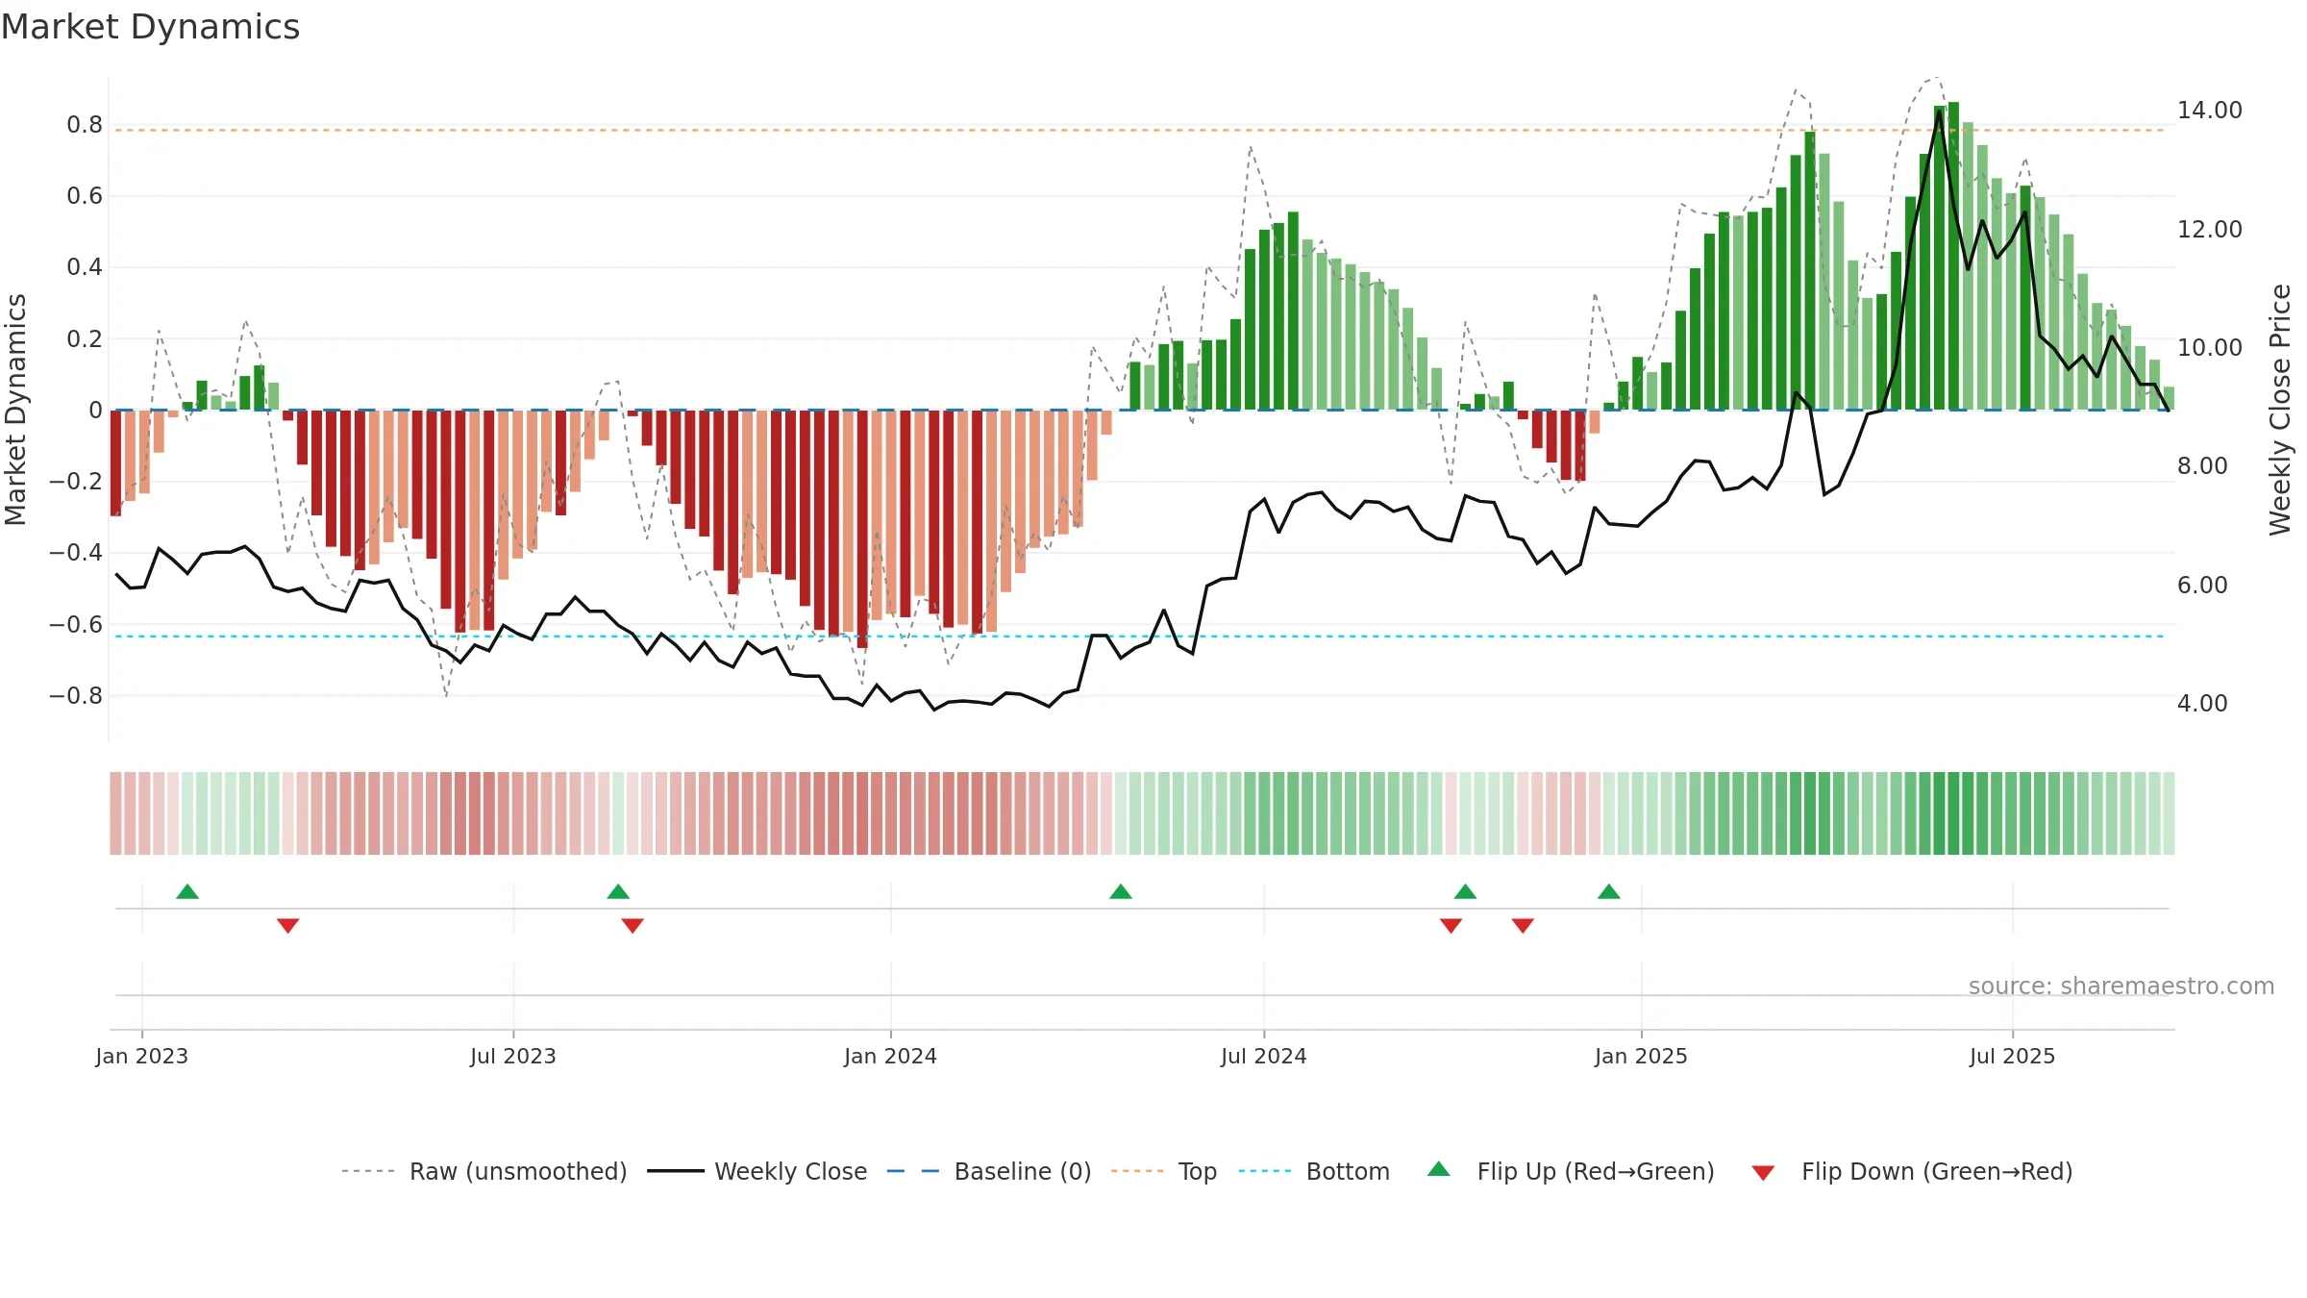2307x1298 pixels.
Task: Click the vertical Market Dynamics axis title
Action: pyautogui.click(x=15, y=410)
